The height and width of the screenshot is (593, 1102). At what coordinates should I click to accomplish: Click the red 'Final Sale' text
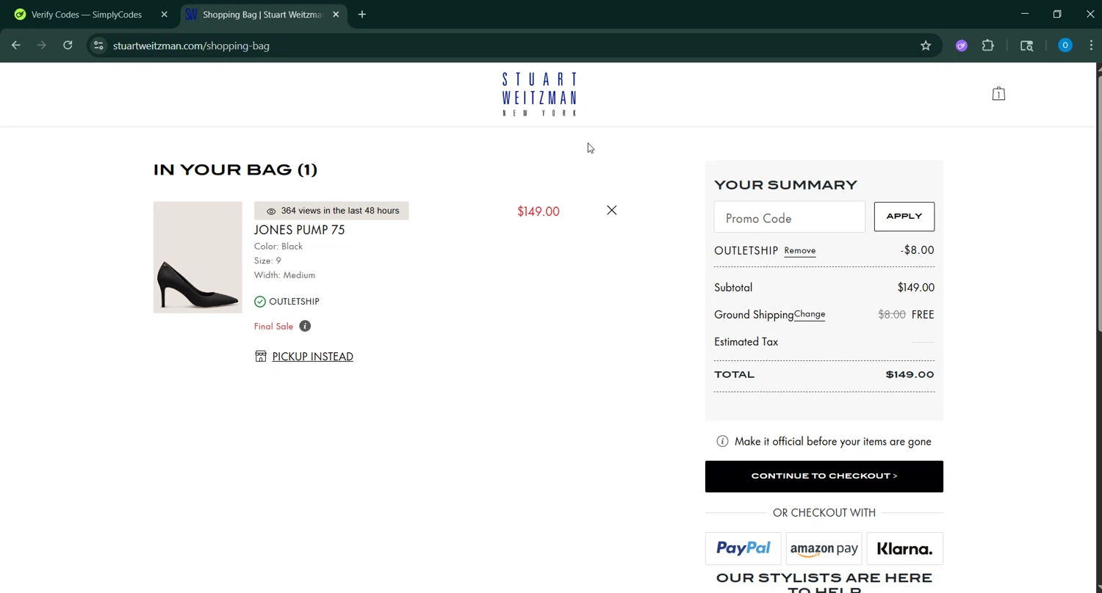tap(273, 327)
